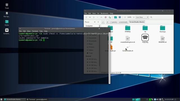Click the computer toolbar icon

point(120,17)
